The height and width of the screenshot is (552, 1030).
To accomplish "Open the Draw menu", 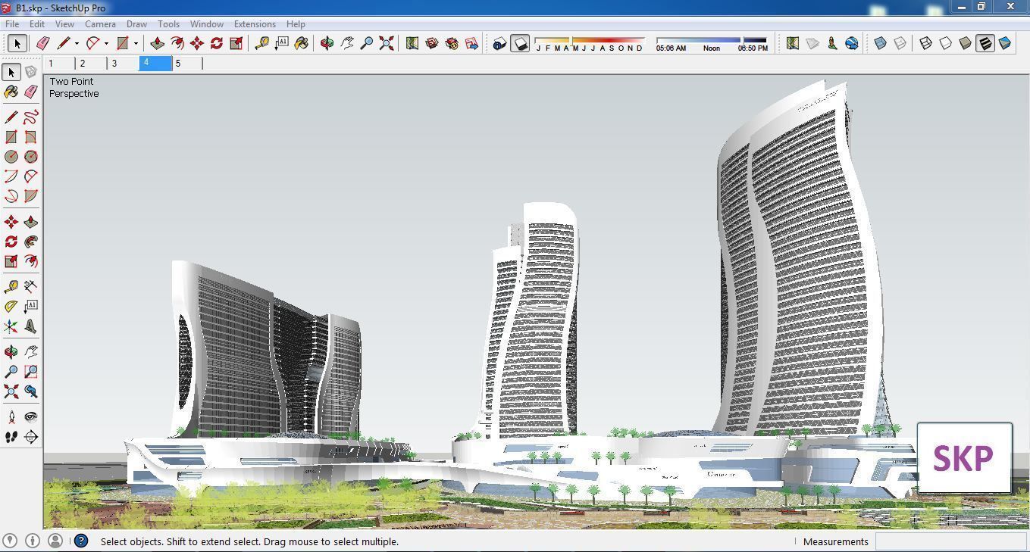I will 136,24.
